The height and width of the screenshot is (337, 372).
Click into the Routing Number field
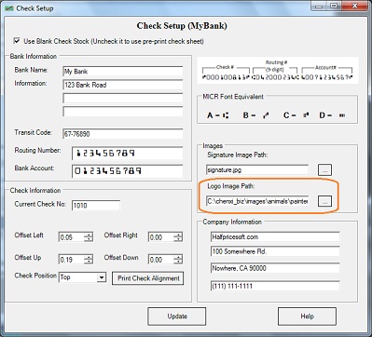pyautogui.click(x=128, y=154)
